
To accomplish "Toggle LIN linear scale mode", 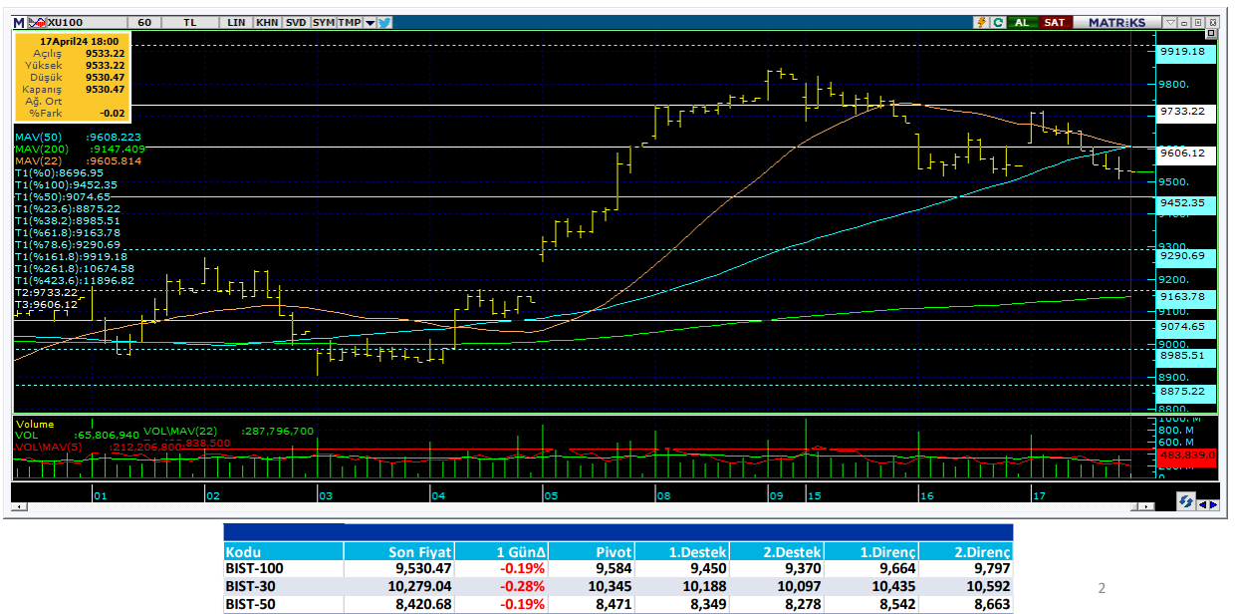I will (x=236, y=22).
